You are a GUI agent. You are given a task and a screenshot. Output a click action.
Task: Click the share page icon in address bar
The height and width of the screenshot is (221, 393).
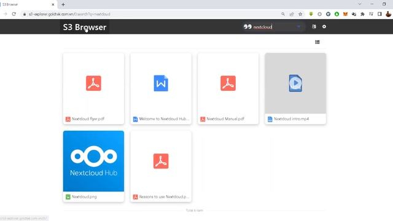click(x=292, y=14)
